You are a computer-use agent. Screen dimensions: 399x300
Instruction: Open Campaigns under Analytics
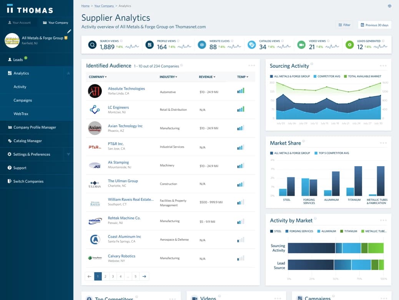point(23,100)
